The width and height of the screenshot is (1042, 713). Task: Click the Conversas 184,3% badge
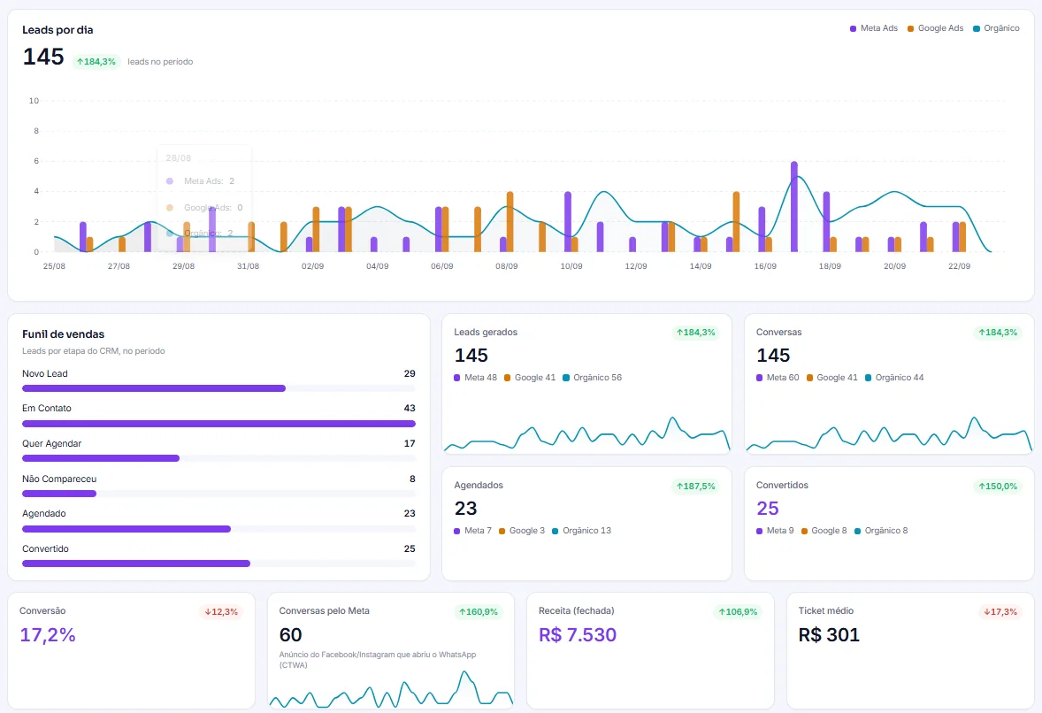tap(998, 333)
